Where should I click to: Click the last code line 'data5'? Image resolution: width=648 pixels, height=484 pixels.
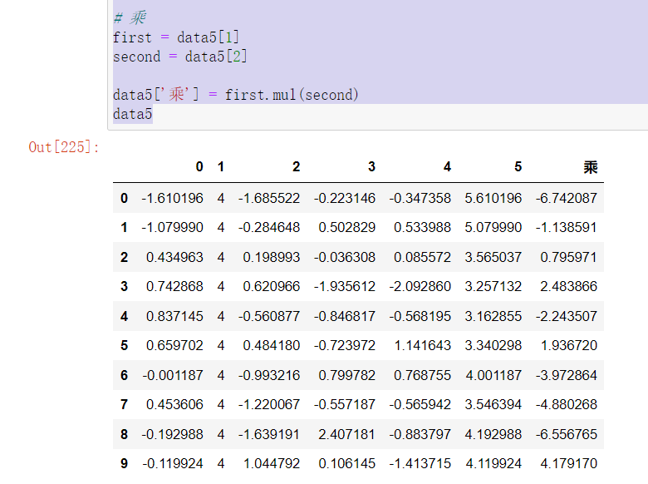[x=133, y=114]
